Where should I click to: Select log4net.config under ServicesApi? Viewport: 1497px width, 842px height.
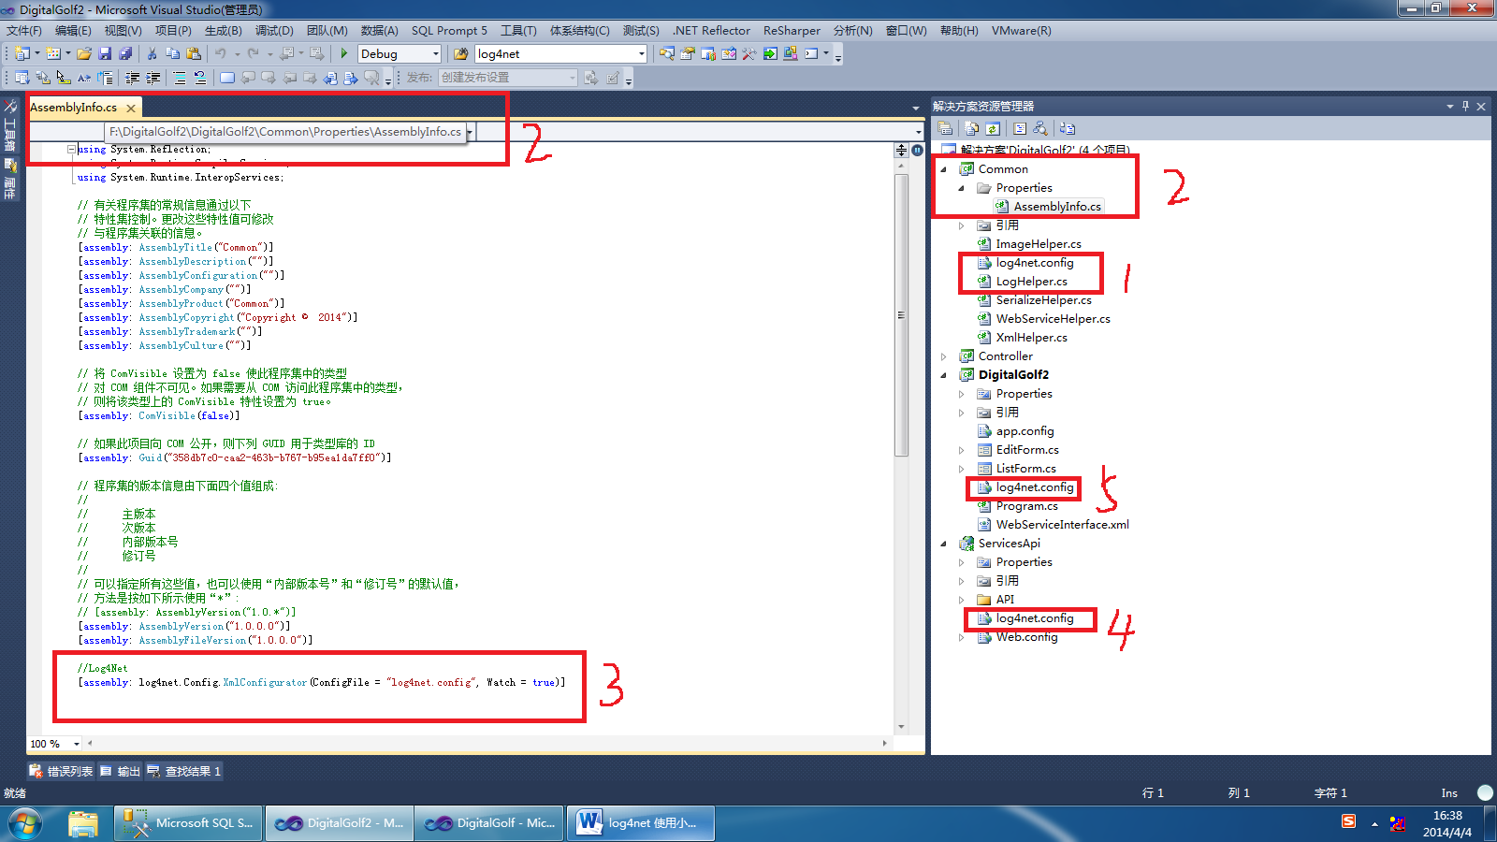point(1035,618)
